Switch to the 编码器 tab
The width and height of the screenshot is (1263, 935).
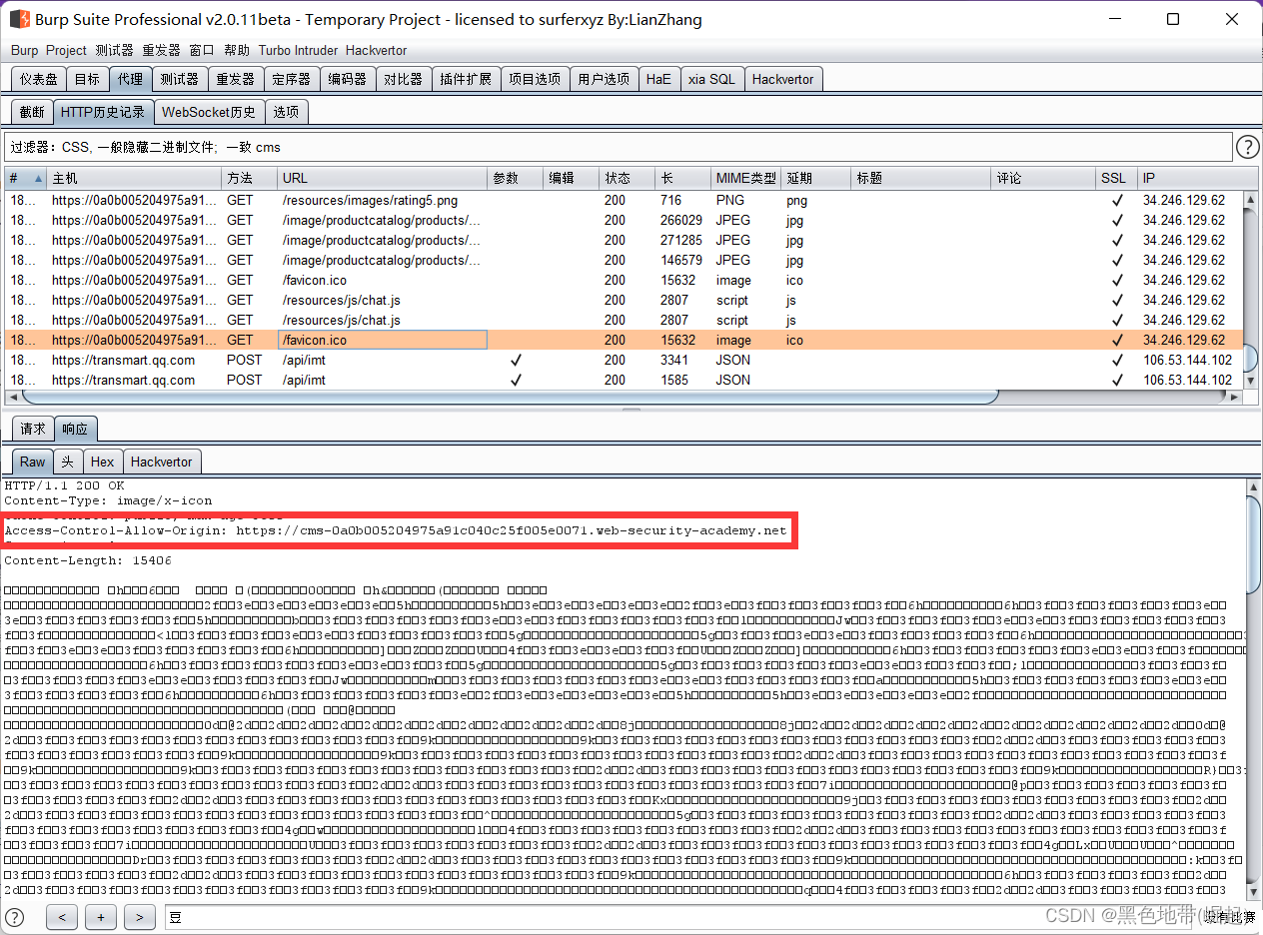point(347,79)
